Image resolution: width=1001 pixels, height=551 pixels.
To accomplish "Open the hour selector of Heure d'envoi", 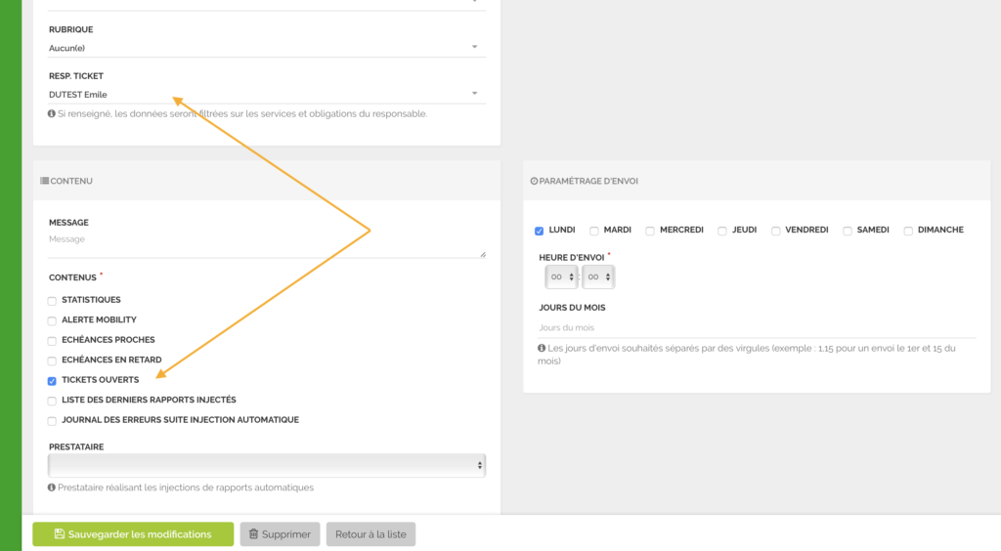I will pos(561,277).
